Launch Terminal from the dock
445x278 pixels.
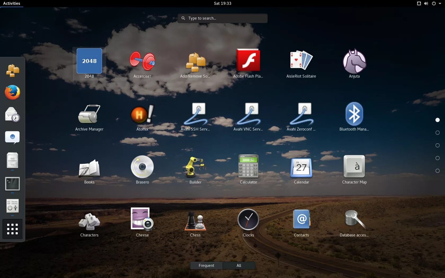click(x=12, y=184)
